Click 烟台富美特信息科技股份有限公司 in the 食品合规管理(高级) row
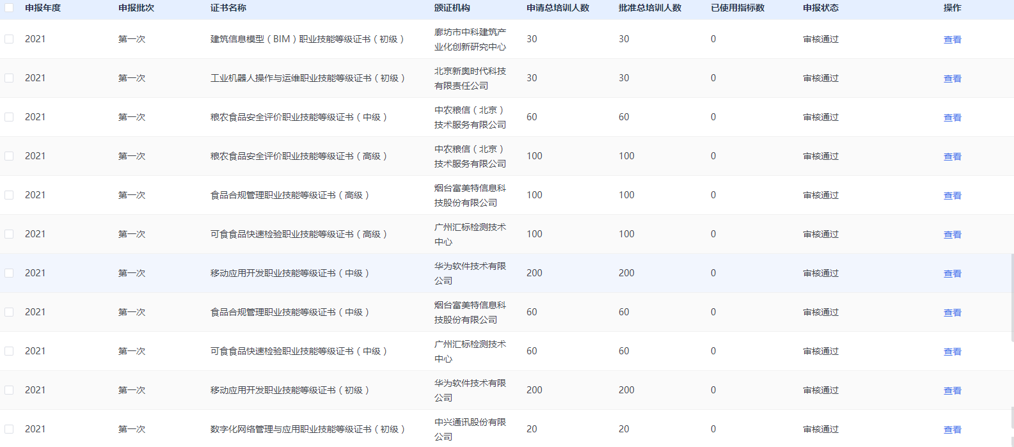The width and height of the screenshot is (1014, 447). (470, 195)
